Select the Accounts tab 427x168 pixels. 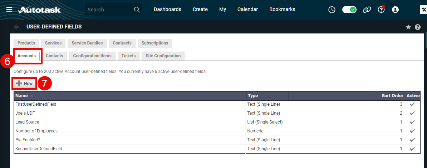point(27,56)
